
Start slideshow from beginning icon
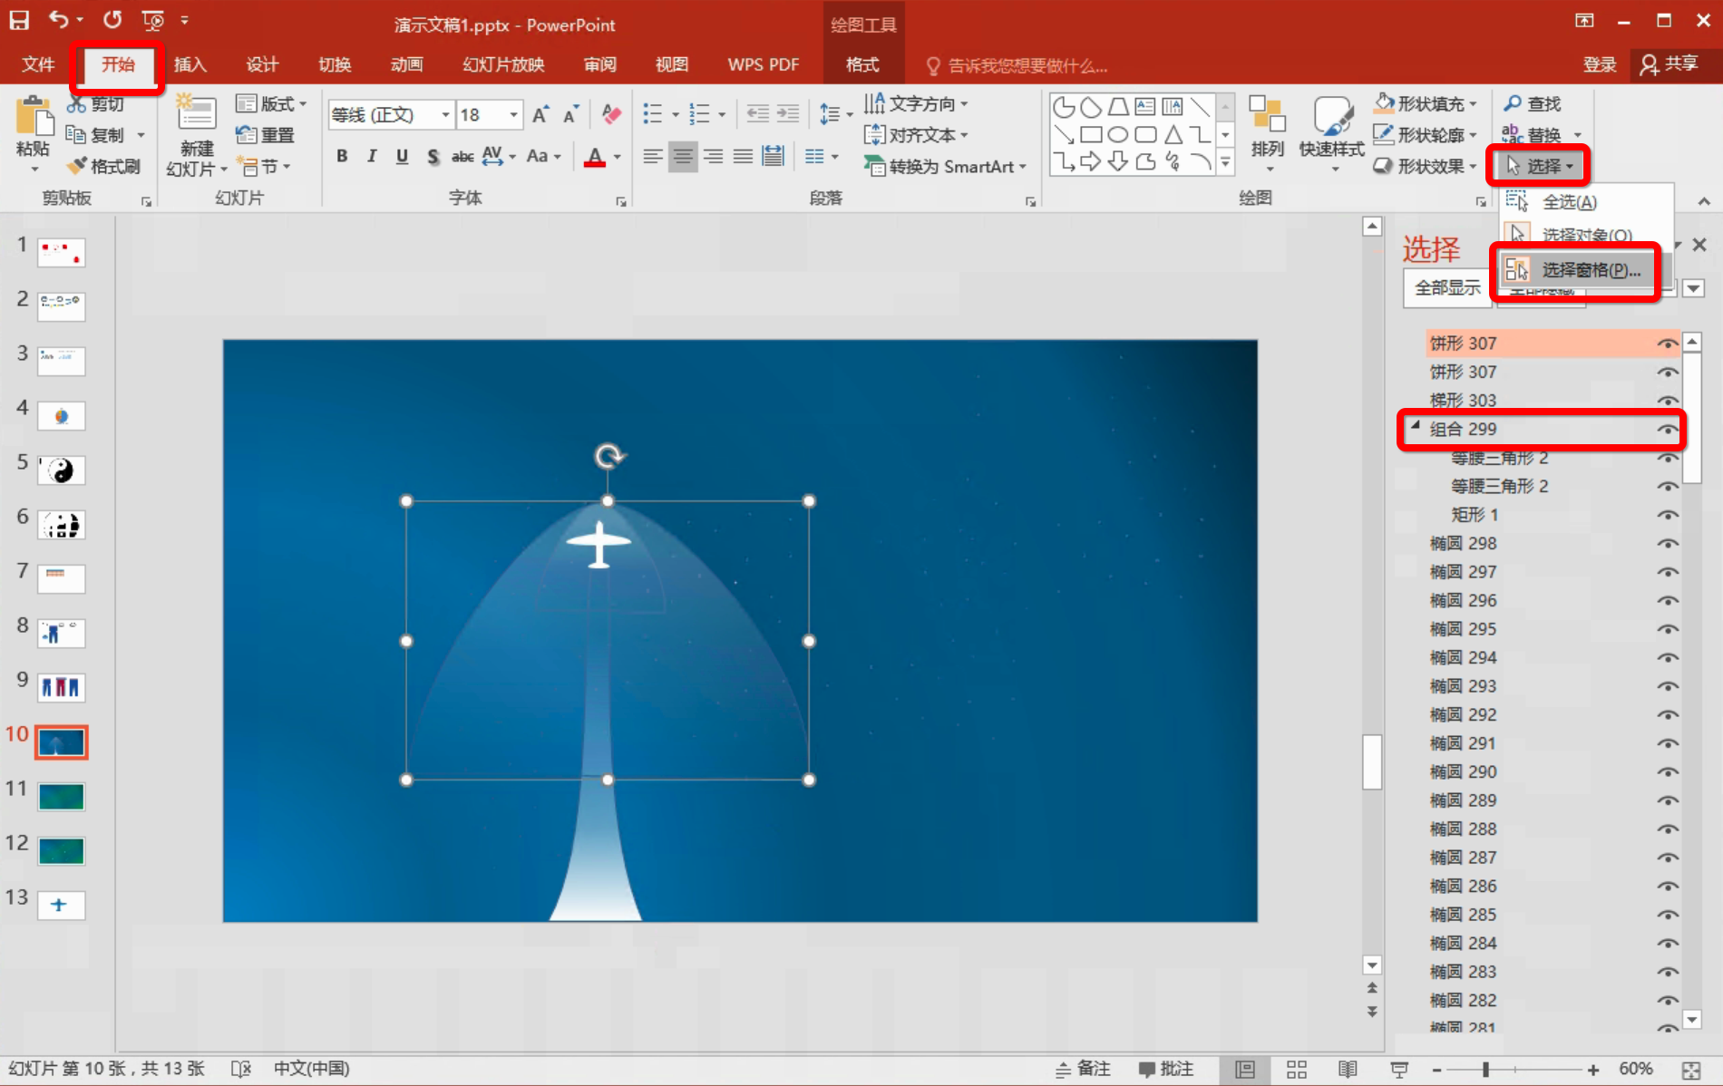[x=153, y=20]
